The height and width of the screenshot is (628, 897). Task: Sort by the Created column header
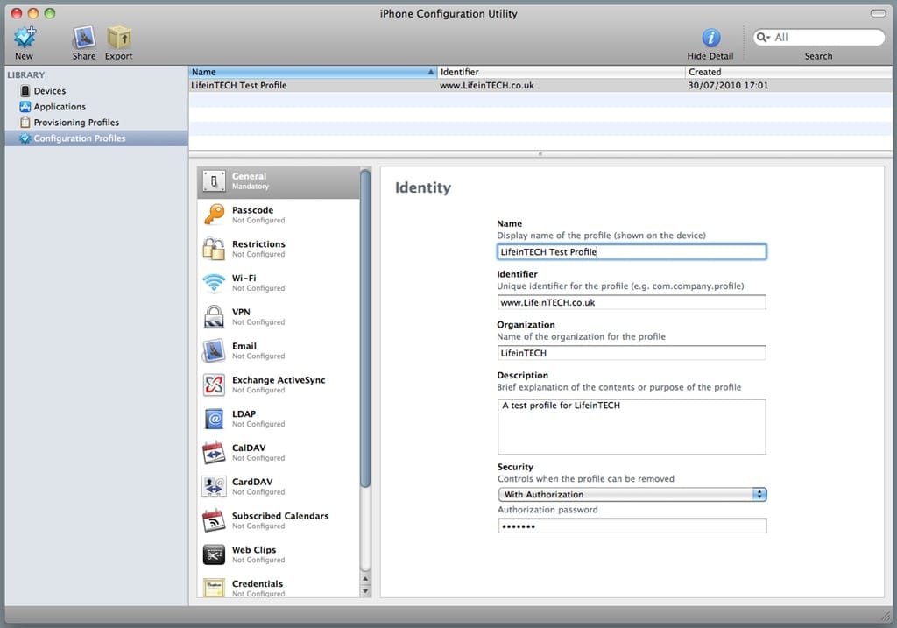click(788, 72)
